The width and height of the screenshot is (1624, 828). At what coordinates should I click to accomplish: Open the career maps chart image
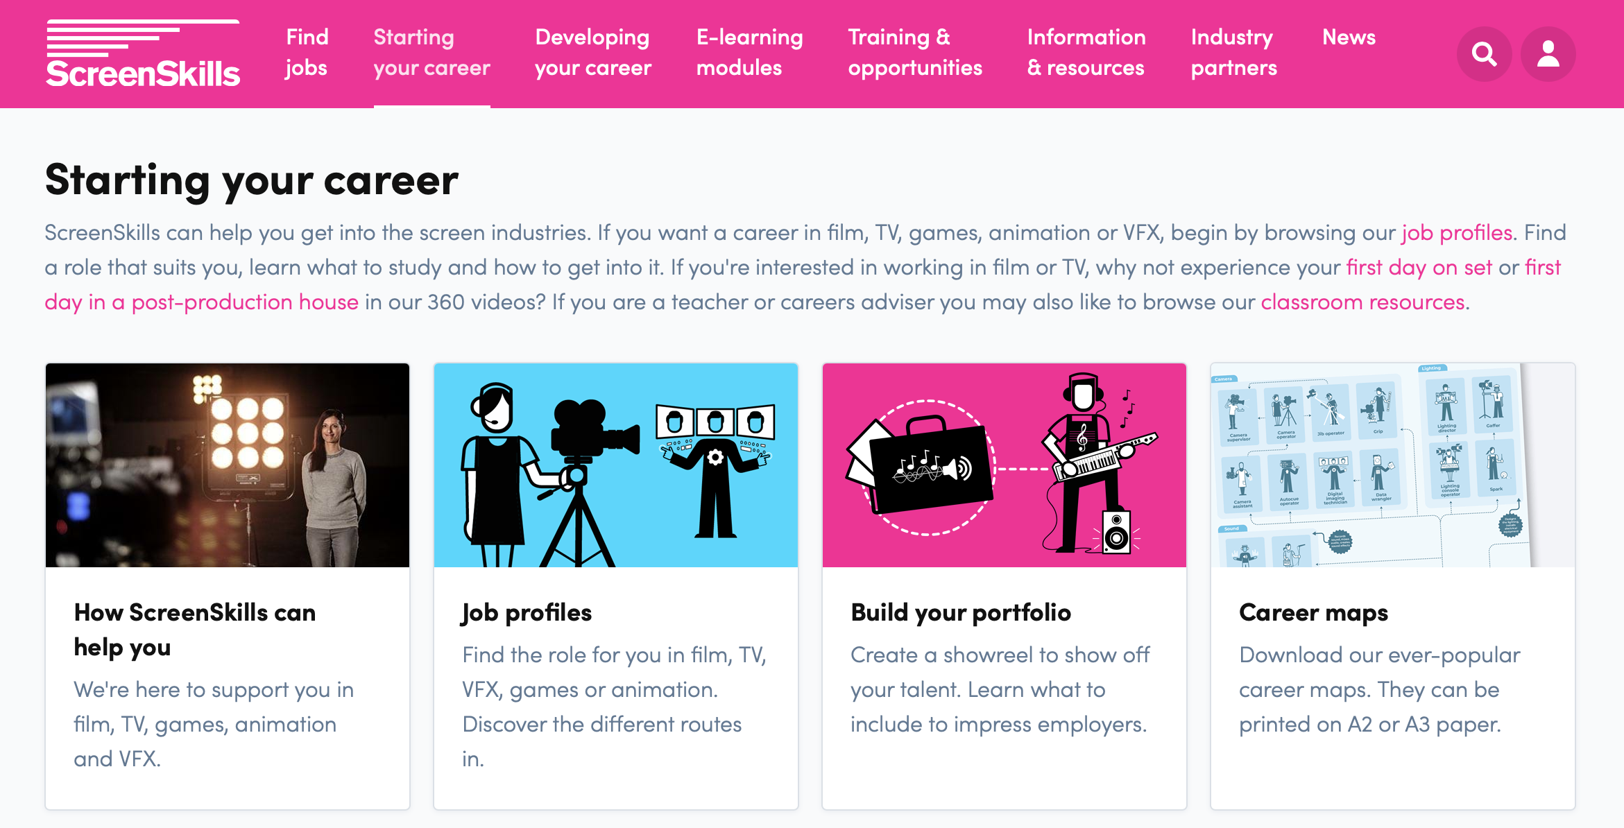click(x=1392, y=465)
